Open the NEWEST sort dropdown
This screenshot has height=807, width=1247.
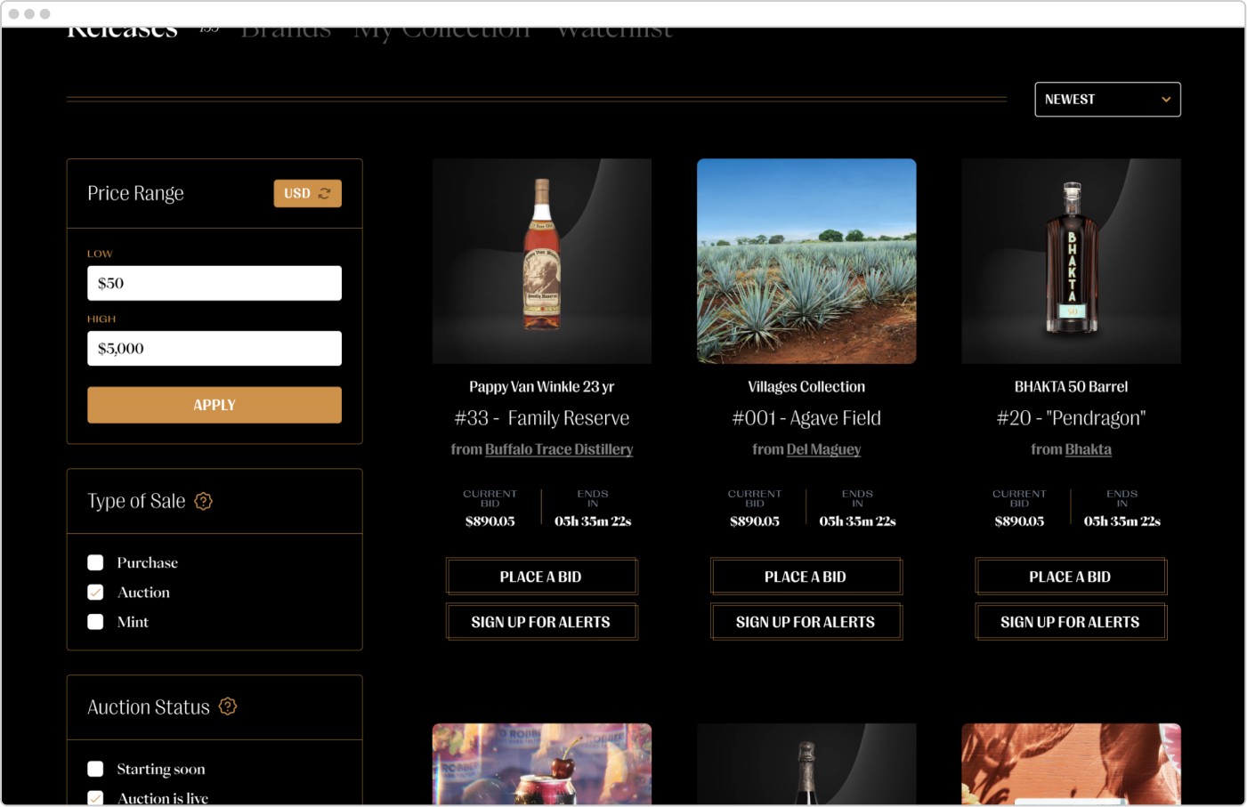[1107, 100]
